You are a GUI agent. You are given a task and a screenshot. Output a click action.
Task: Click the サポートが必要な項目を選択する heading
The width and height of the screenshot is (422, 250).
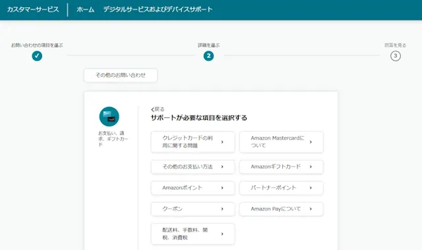pyautogui.click(x=199, y=118)
